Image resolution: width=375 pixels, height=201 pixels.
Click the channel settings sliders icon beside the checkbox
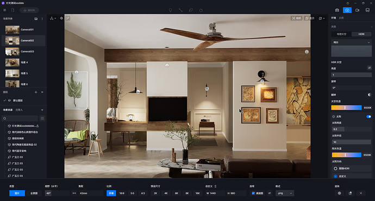(x=270, y=193)
